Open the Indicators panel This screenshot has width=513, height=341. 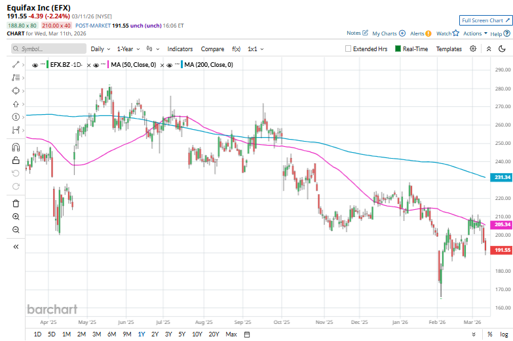180,49
